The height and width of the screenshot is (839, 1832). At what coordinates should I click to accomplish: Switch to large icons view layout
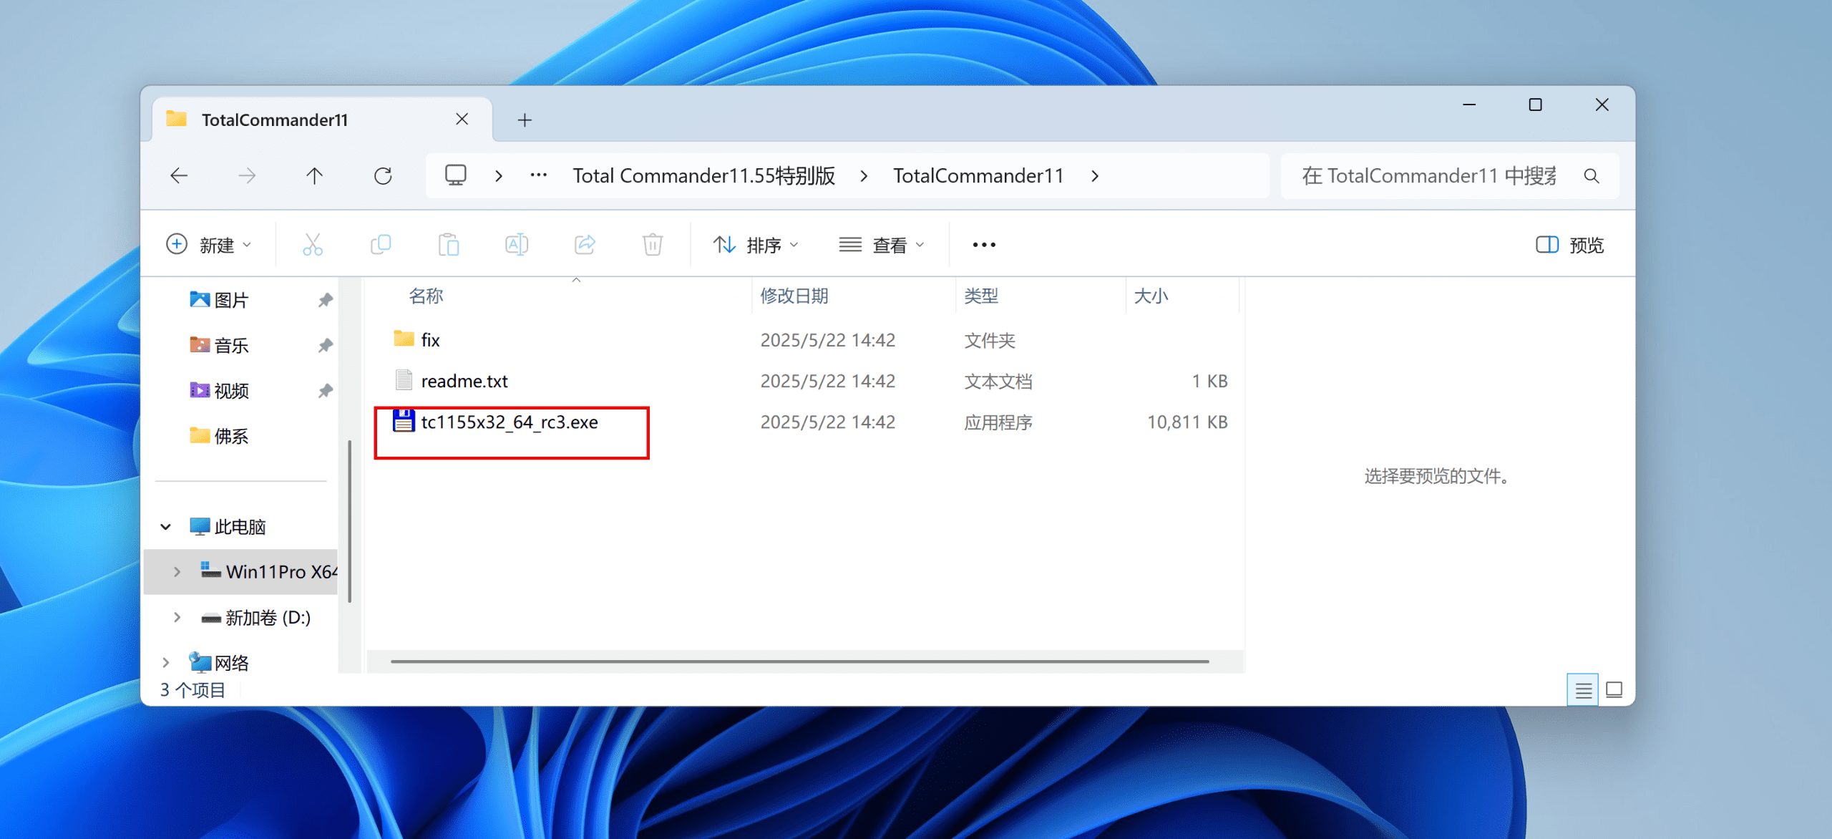point(1614,690)
